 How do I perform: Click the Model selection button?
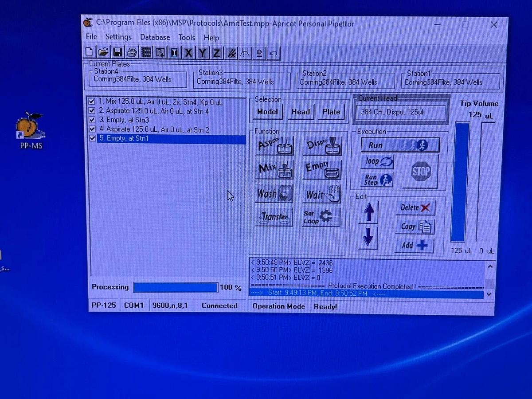pyautogui.click(x=267, y=112)
